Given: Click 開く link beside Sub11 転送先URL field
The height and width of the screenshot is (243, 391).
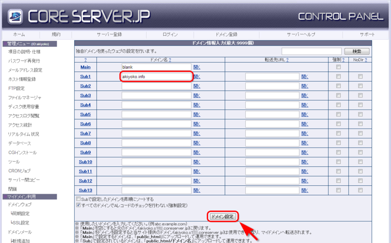Looking at the screenshot, I should [304, 172].
